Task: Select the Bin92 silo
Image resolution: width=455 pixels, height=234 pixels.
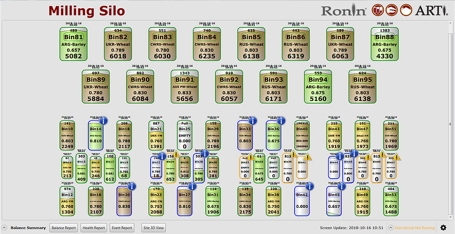Action: 229,87
